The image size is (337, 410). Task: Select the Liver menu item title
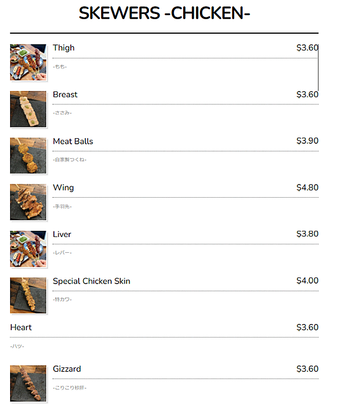tap(62, 234)
